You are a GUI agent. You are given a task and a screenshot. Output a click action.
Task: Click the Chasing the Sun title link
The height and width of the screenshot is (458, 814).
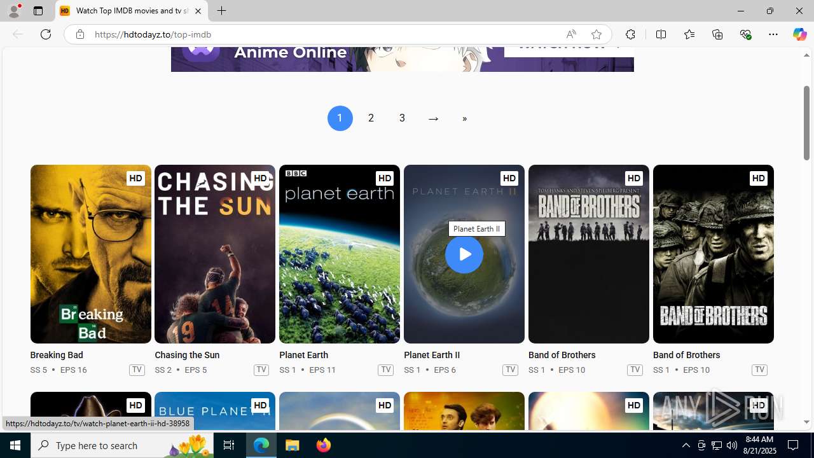(187, 355)
